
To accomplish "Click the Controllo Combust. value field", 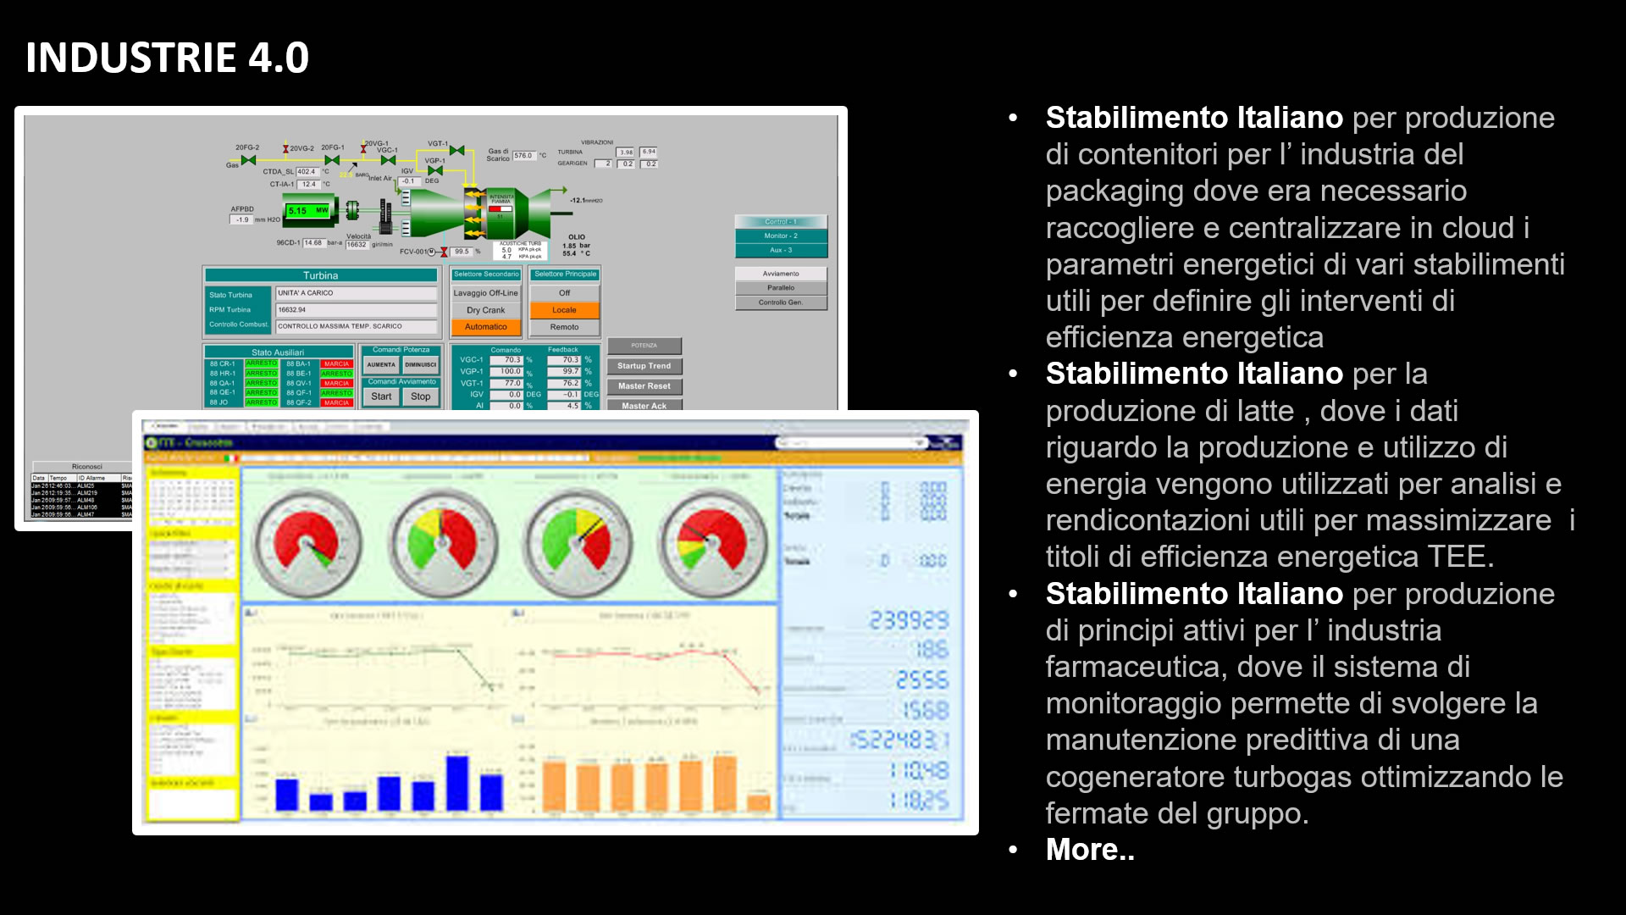I will [x=356, y=326].
